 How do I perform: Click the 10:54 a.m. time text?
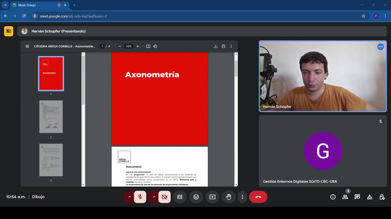[x=16, y=197]
